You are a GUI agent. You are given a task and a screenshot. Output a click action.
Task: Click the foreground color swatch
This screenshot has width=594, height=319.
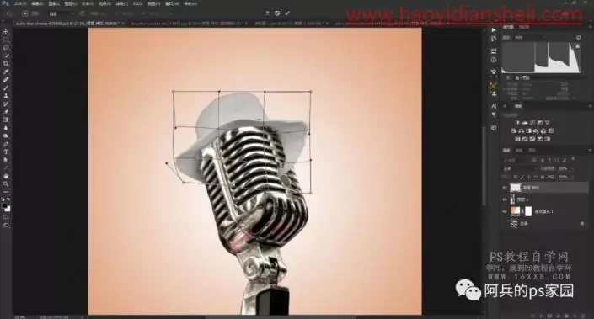point(4,205)
